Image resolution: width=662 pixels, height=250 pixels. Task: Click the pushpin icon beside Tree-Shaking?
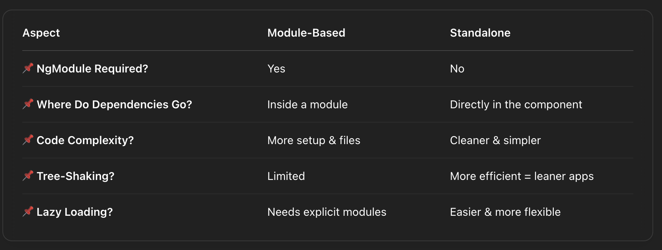coord(28,176)
